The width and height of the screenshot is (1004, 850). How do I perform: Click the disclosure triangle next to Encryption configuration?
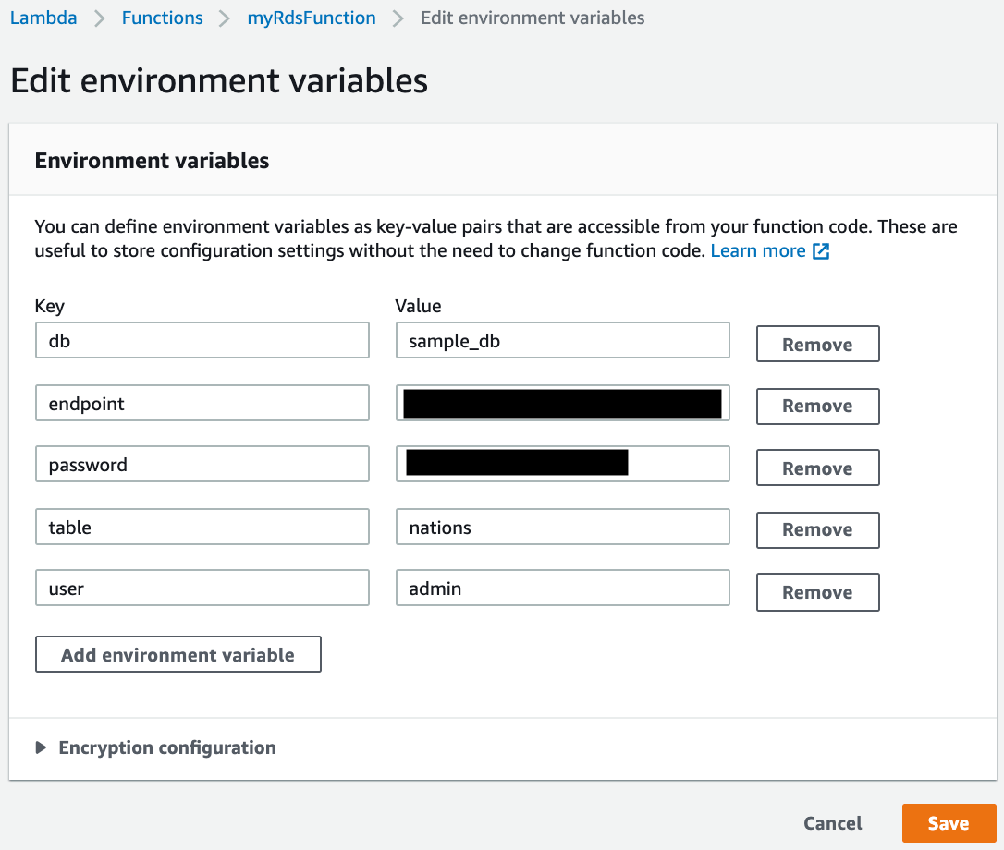pyautogui.click(x=41, y=747)
